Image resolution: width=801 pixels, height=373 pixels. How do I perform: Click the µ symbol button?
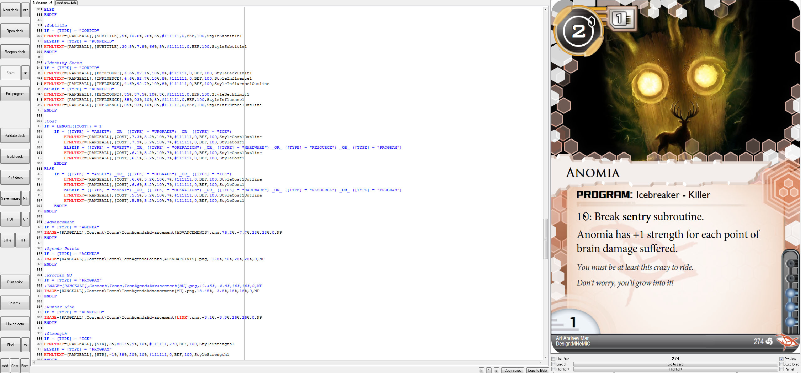(x=496, y=370)
